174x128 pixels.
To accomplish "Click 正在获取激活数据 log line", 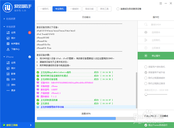I will 77,100.
